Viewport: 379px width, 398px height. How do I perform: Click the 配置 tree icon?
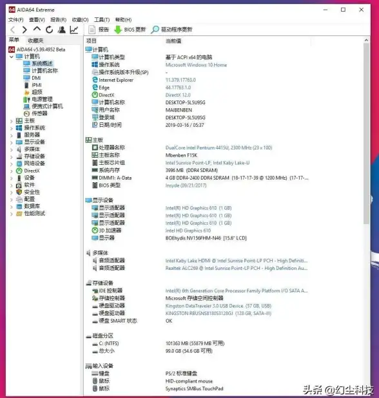[19, 199]
